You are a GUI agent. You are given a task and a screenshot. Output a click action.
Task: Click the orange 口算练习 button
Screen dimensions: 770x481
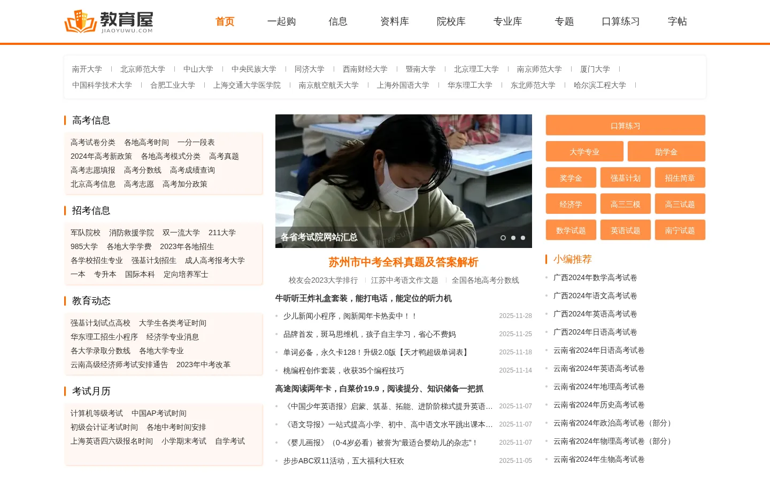(x=626, y=126)
